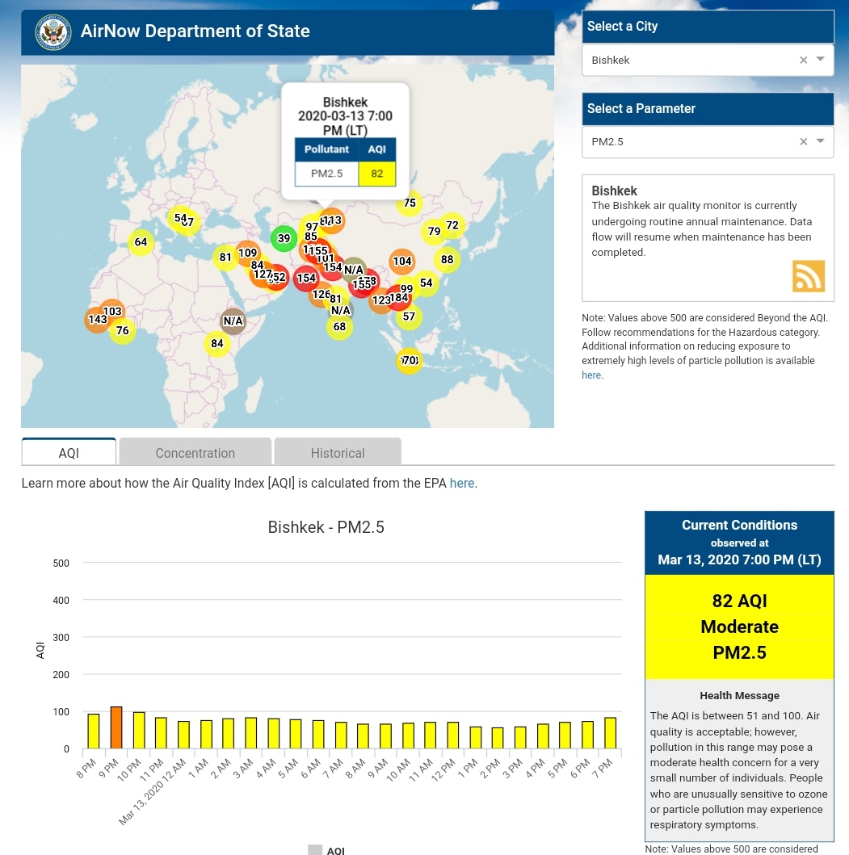Screen dimensions: 849x855
Task: Select the AQI tab
Action: coord(69,453)
